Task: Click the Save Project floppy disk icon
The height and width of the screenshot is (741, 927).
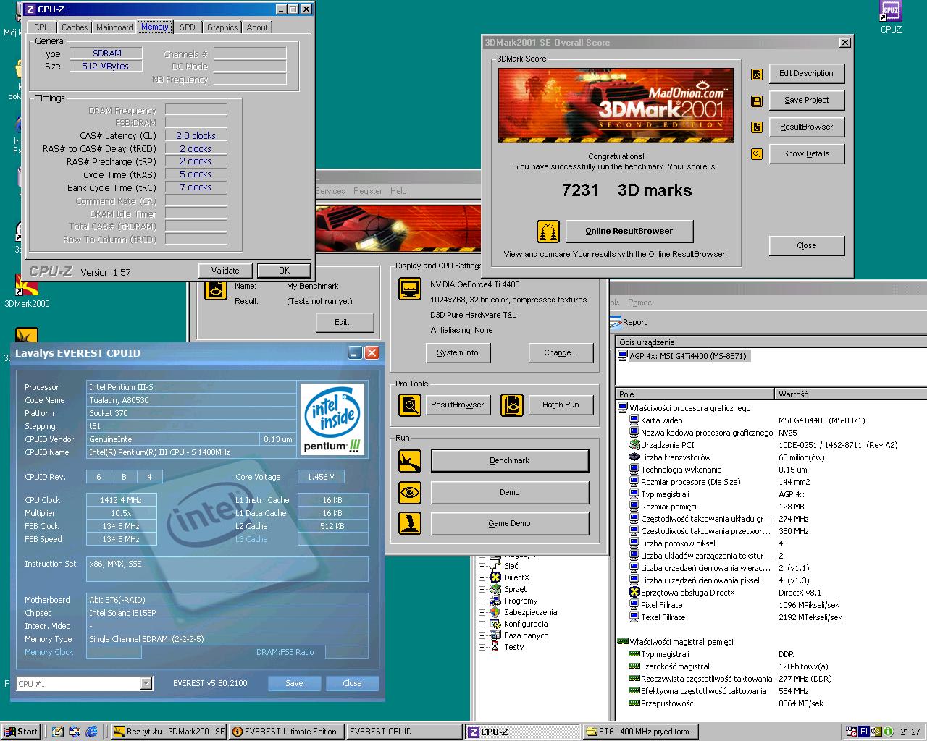Action: pos(757,101)
